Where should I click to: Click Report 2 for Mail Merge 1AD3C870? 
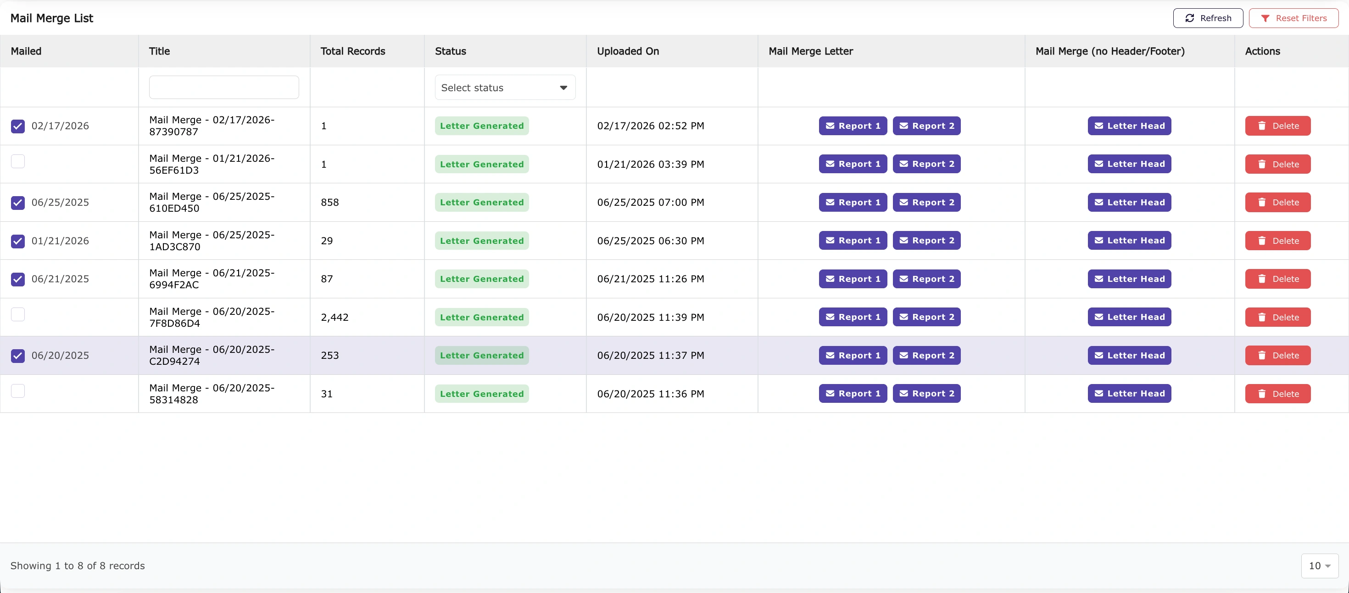[926, 241]
